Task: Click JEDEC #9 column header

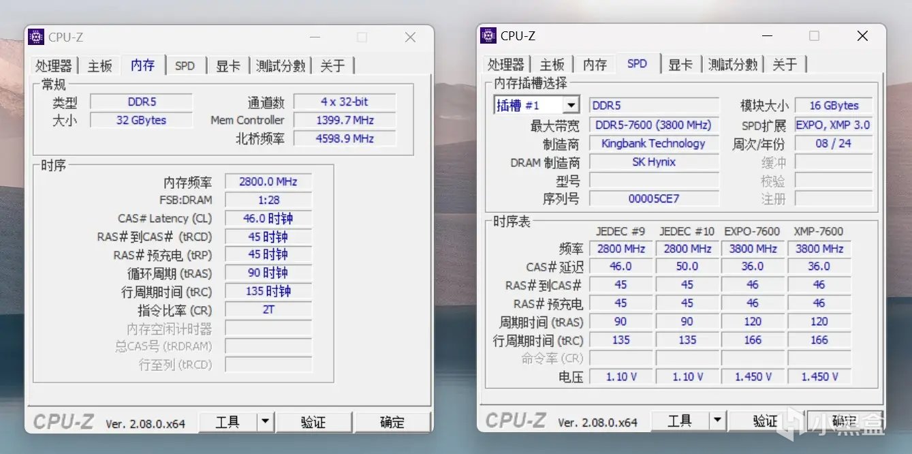Action: [620, 231]
